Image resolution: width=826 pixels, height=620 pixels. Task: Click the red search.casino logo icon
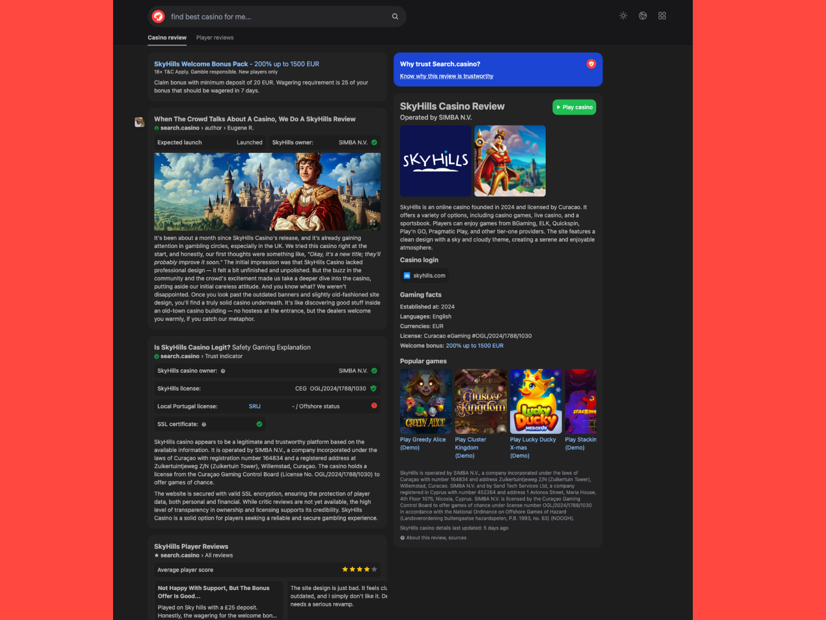pyautogui.click(x=158, y=17)
